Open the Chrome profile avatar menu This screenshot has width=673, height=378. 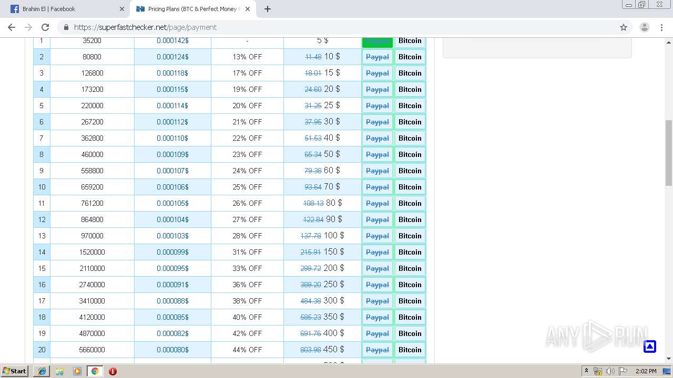tap(644, 27)
